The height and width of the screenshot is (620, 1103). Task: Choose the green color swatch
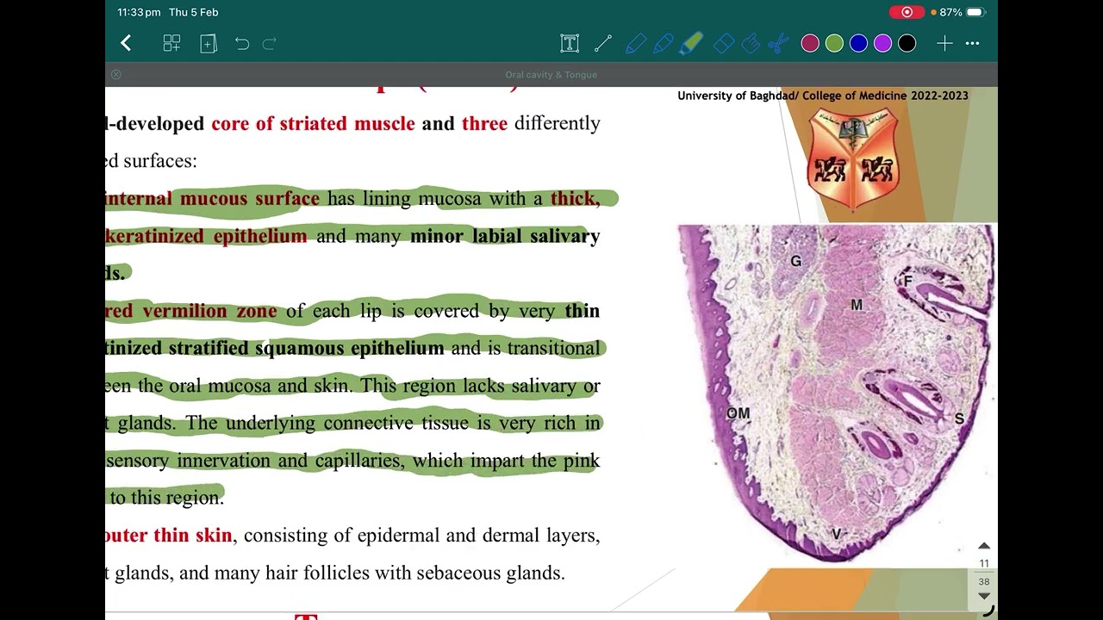pos(834,43)
